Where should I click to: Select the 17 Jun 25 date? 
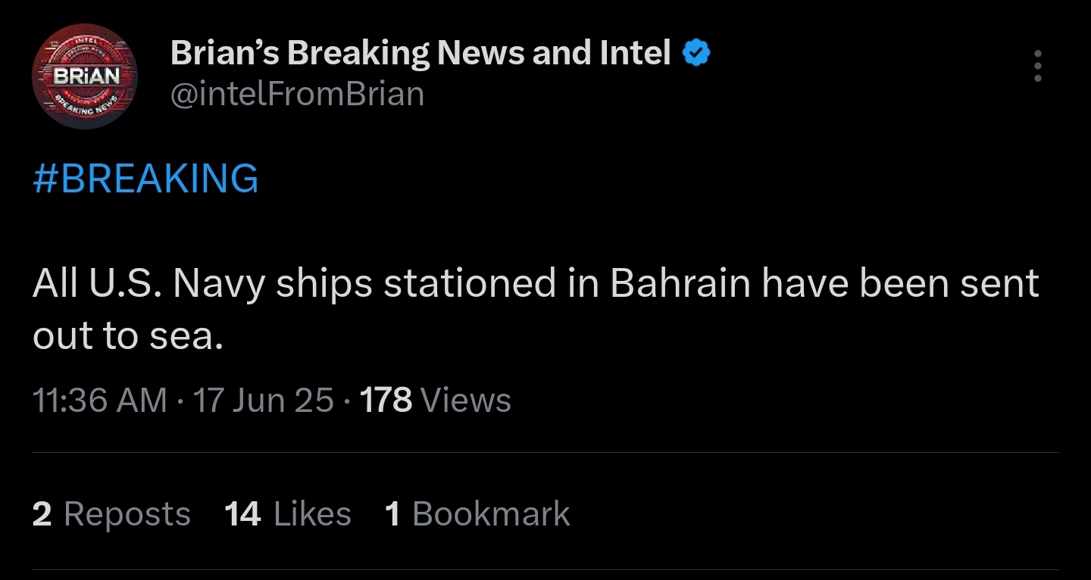pyautogui.click(x=264, y=400)
